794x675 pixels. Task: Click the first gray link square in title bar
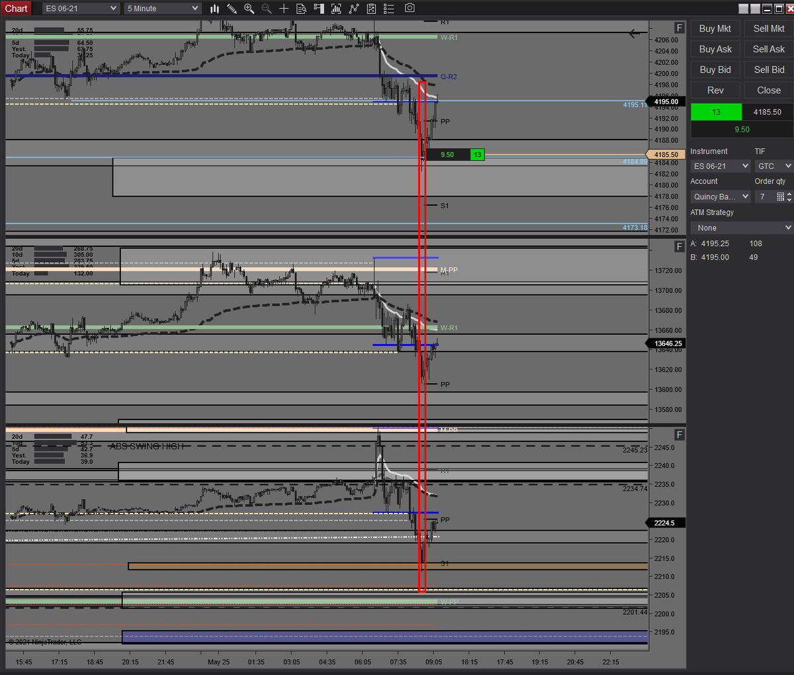tap(744, 9)
